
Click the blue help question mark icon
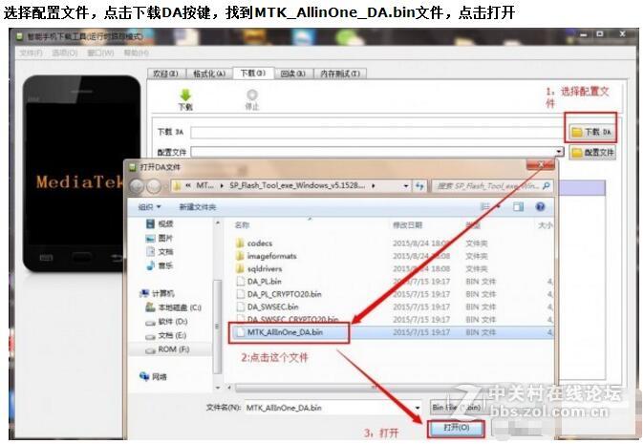pyautogui.click(x=540, y=207)
